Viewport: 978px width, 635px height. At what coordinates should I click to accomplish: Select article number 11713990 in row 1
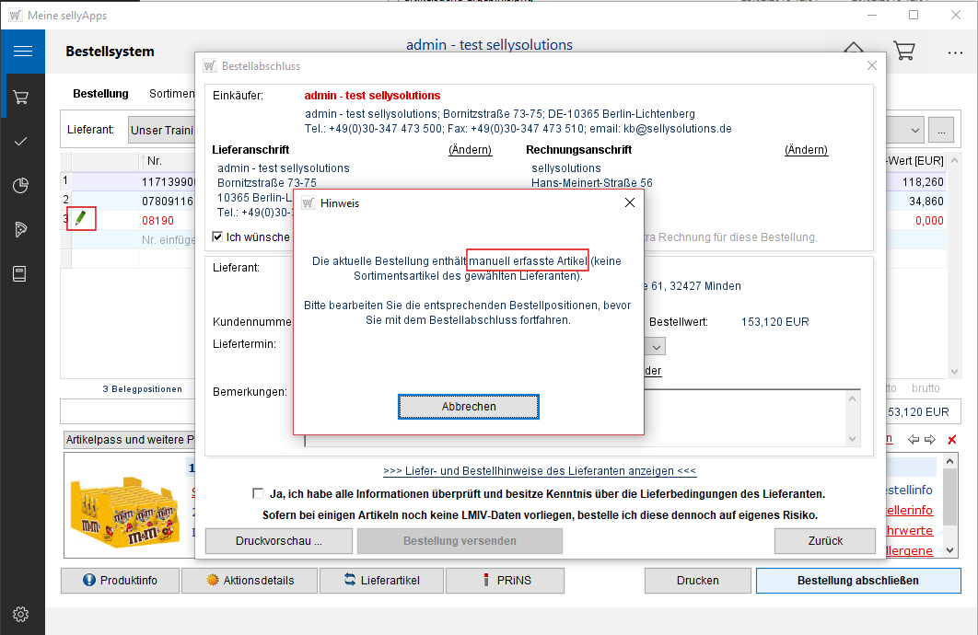(x=169, y=182)
